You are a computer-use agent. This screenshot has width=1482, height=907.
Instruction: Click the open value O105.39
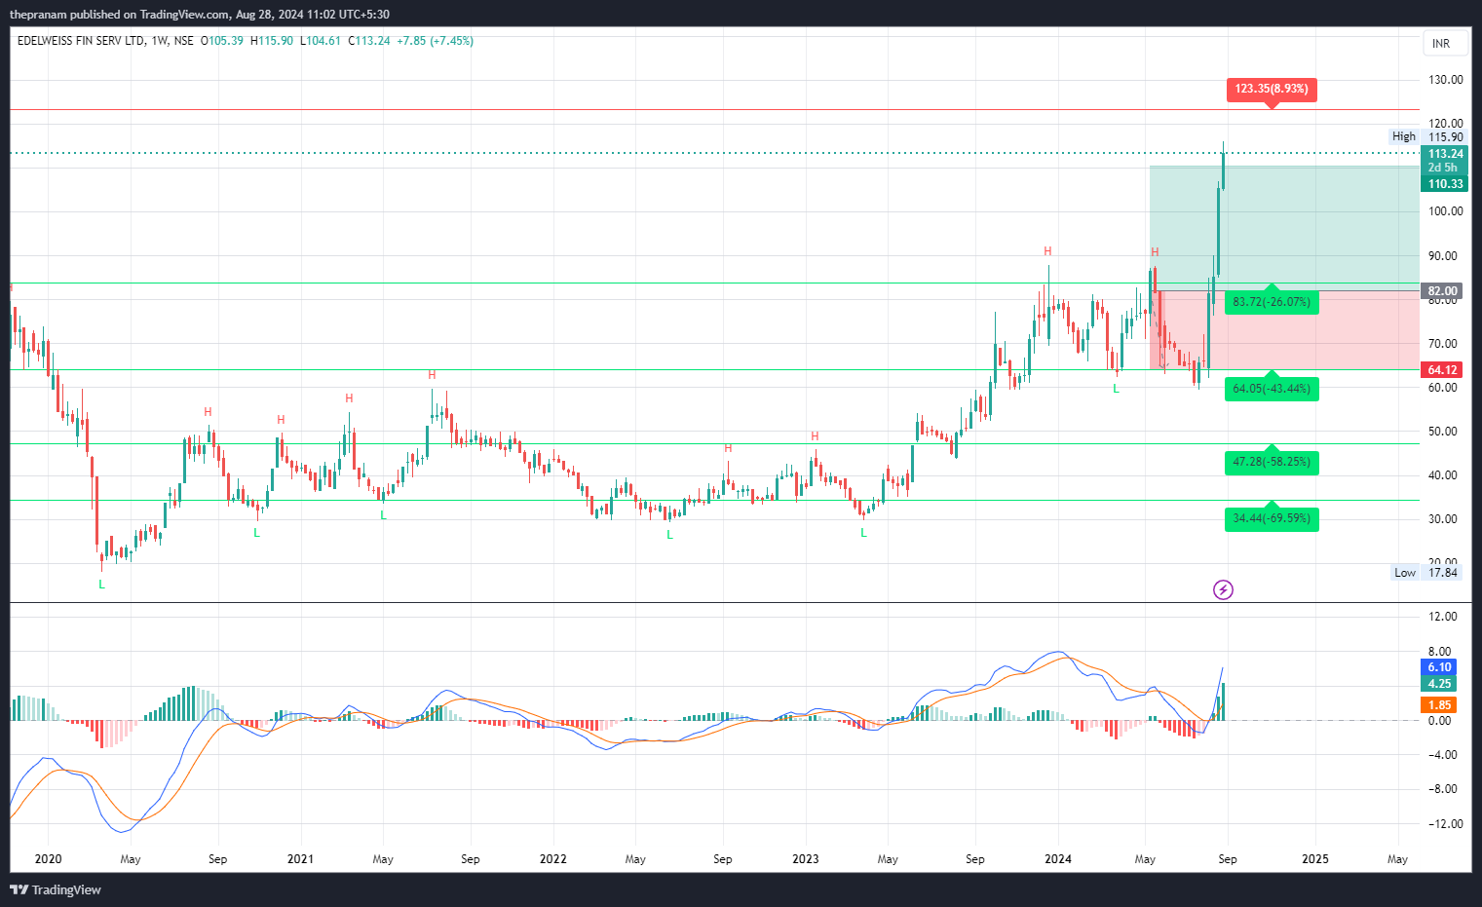(222, 41)
